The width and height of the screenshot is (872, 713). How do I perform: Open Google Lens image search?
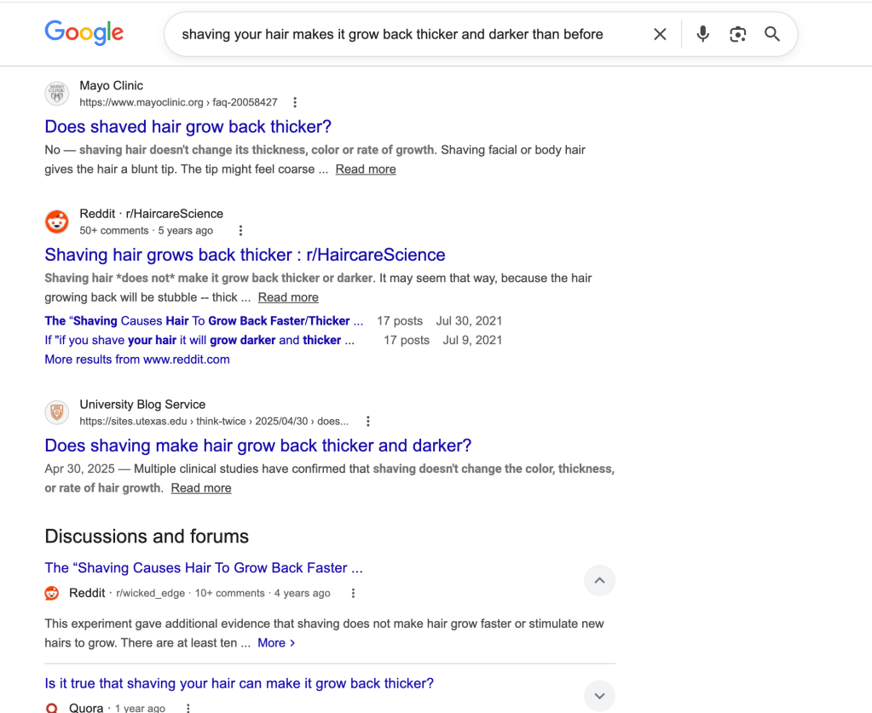(737, 34)
